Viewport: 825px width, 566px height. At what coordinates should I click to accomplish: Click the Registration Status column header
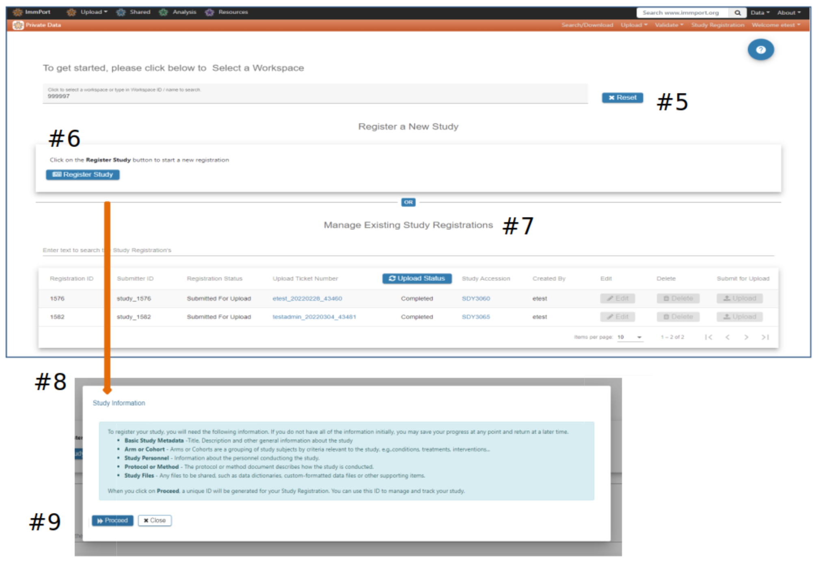click(214, 279)
